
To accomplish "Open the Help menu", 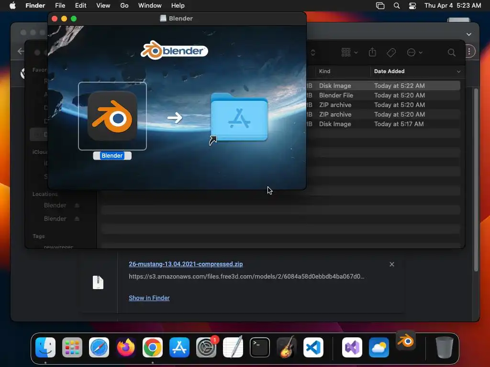I will point(178,6).
